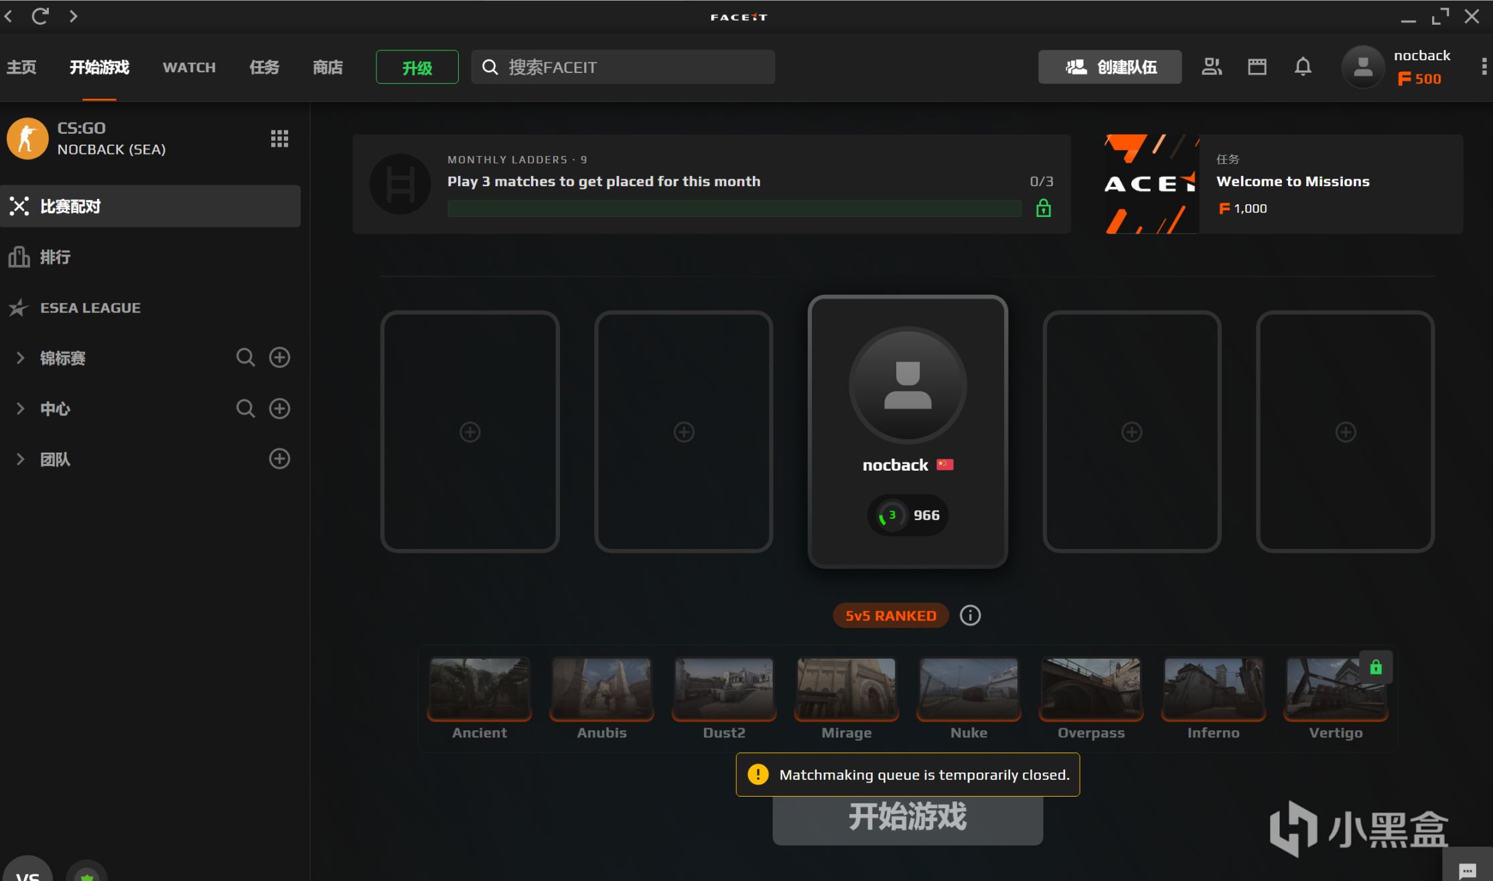Click the ESEA LEAGUE sidebar icon
The image size is (1493, 881).
(x=19, y=307)
